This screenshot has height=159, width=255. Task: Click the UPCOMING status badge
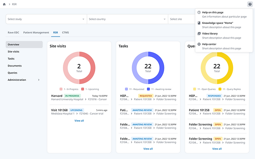click(76, 110)
